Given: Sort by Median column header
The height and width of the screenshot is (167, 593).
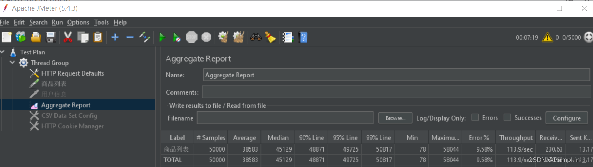Looking at the screenshot, I should tap(278, 137).
